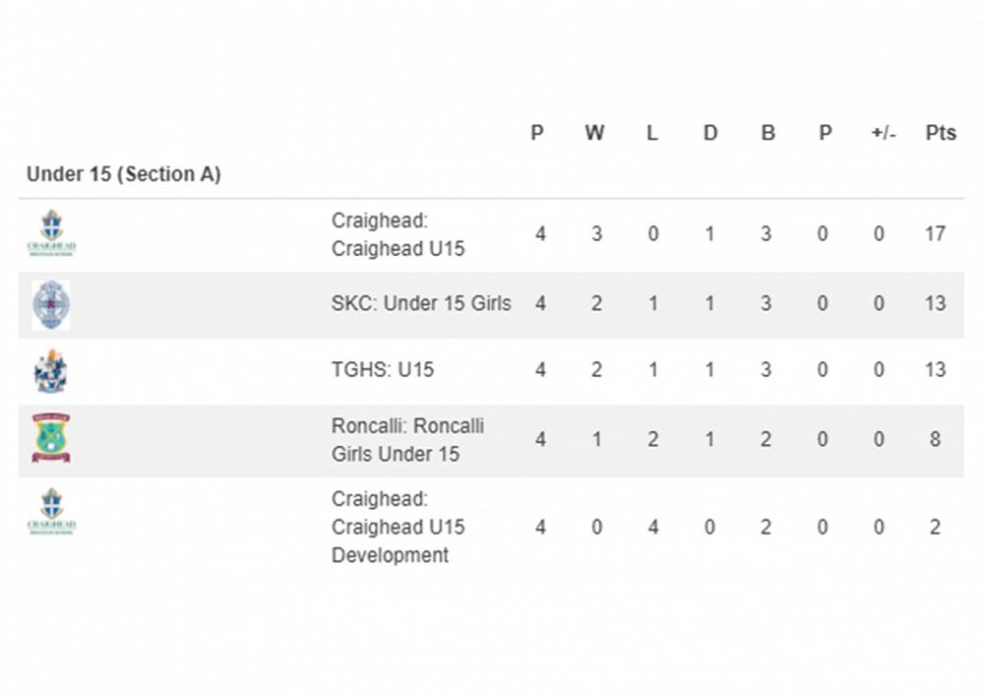Viewport: 984px width, 696px height.
Task: Click the +/- column header
Action: [x=884, y=133]
